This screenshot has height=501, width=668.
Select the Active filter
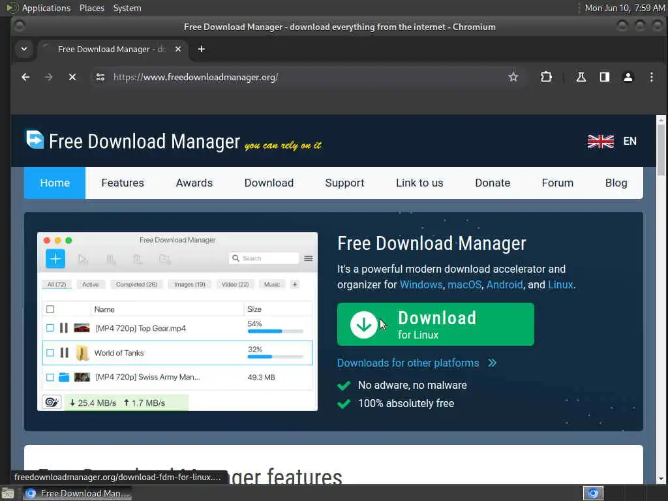click(x=90, y=284)
